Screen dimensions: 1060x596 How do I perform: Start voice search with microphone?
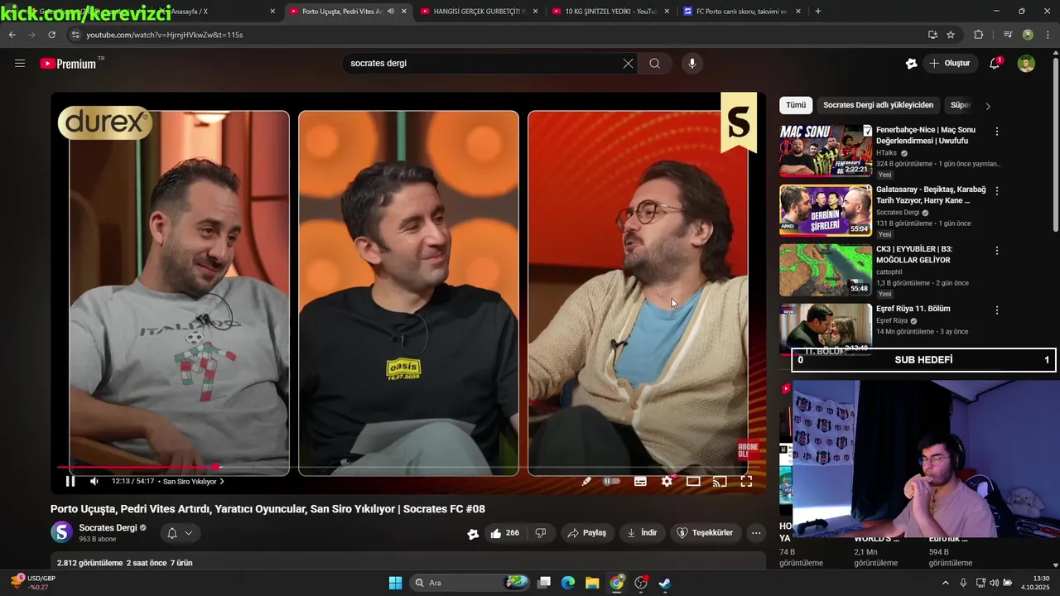692,63
